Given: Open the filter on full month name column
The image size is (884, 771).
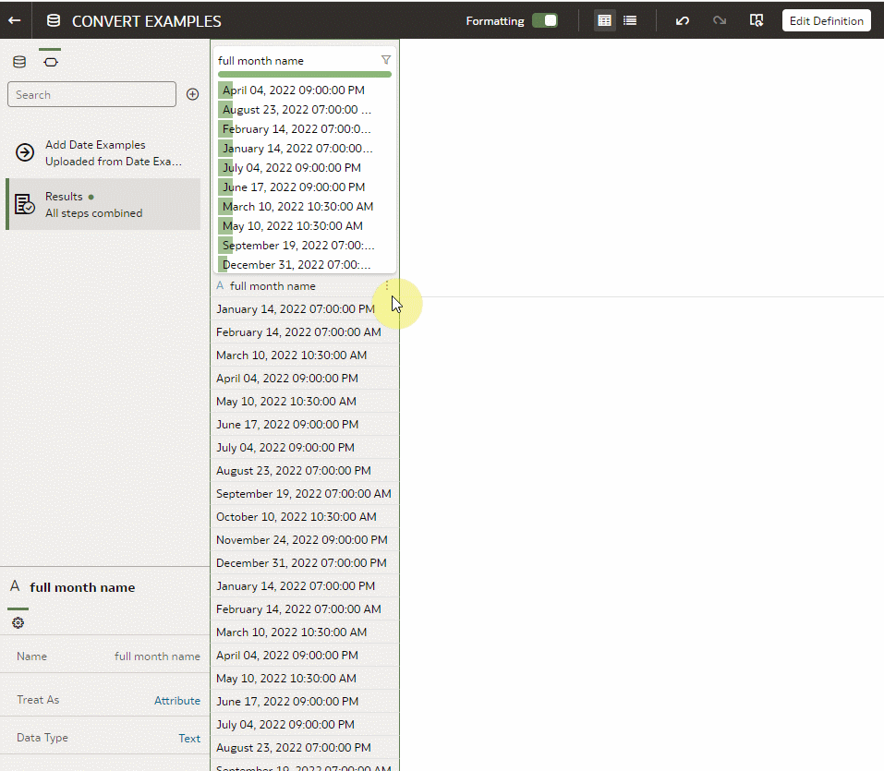Looking at the screenshot, I should (386, 59).
